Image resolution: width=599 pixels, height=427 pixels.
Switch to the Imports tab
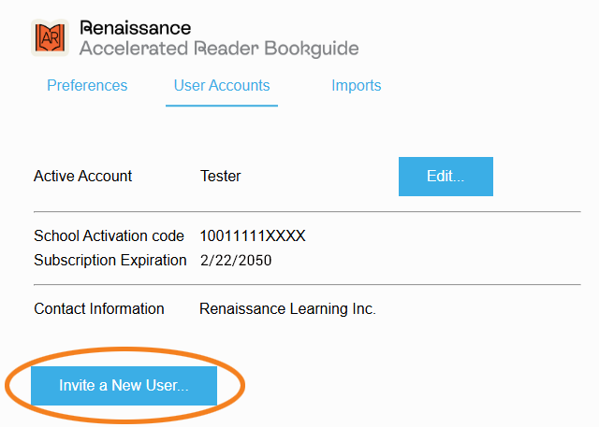pos(356,85)
